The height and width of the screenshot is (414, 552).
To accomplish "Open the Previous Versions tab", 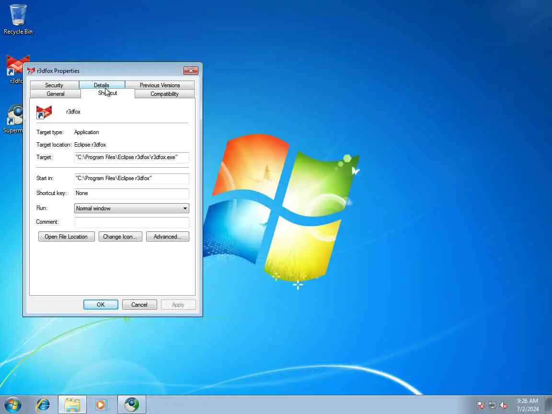I will [x=160, y=85].
